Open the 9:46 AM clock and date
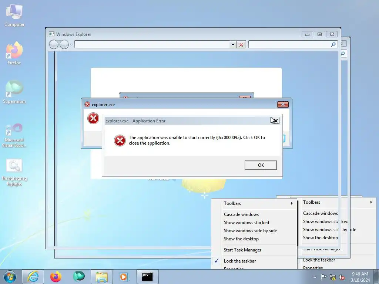This screenshot has height=284, width=379. click(x=360, y=277)
